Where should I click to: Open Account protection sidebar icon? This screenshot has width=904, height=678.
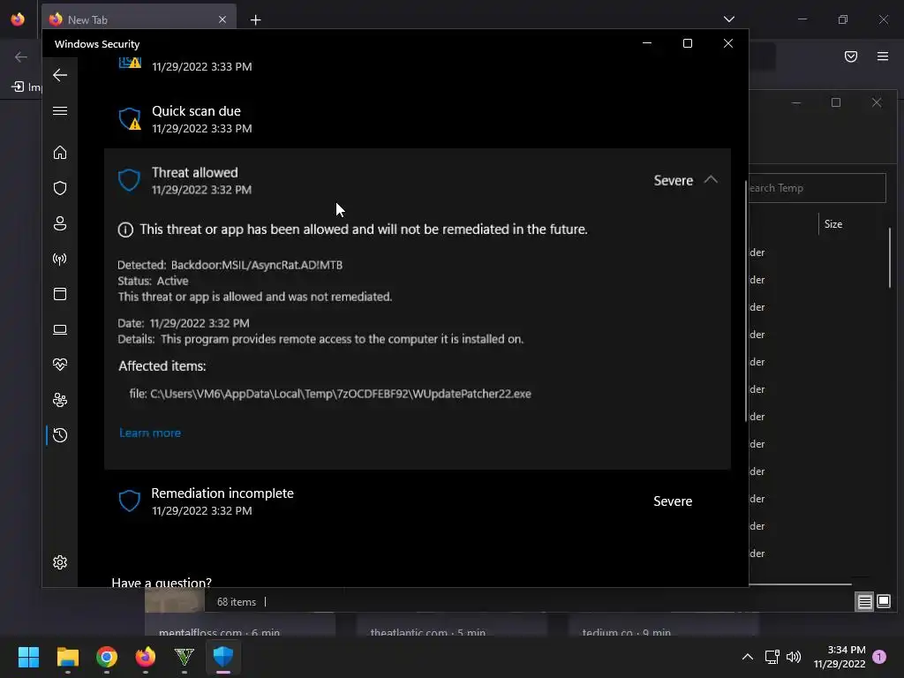[x=60, y=223]
